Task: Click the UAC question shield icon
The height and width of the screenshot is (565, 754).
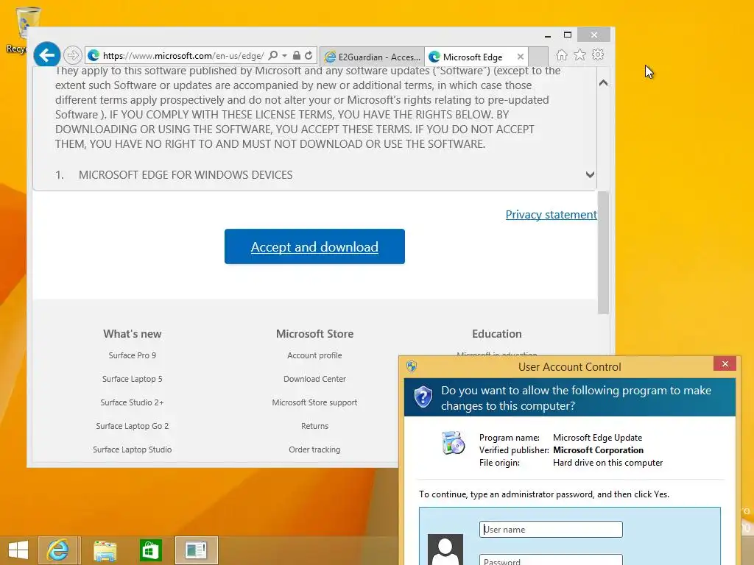Action: click(423, 397)
